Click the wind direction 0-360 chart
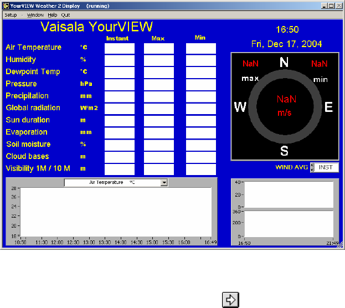 [289, 224]
